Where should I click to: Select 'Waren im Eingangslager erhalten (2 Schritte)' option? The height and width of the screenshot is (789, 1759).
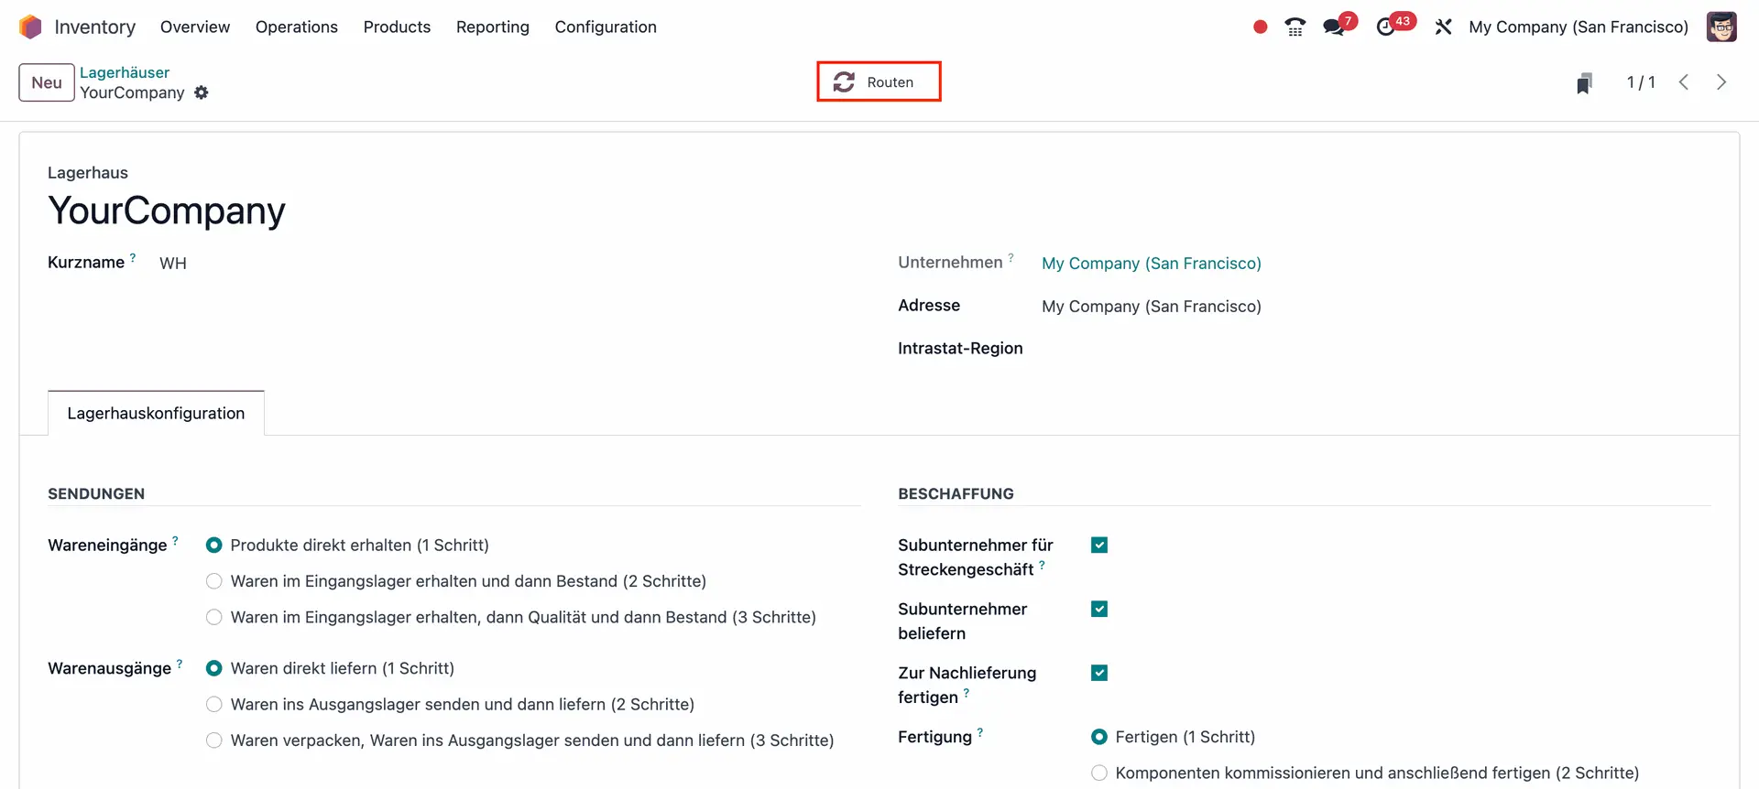click(214, 581)
